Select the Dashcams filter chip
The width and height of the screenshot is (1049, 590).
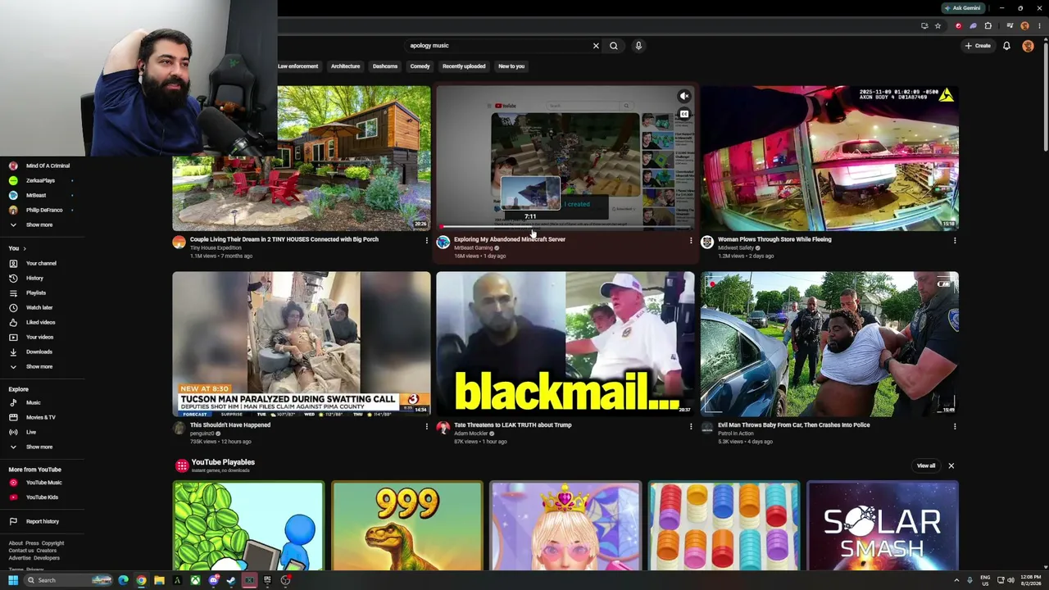click(x=385, y=66)
